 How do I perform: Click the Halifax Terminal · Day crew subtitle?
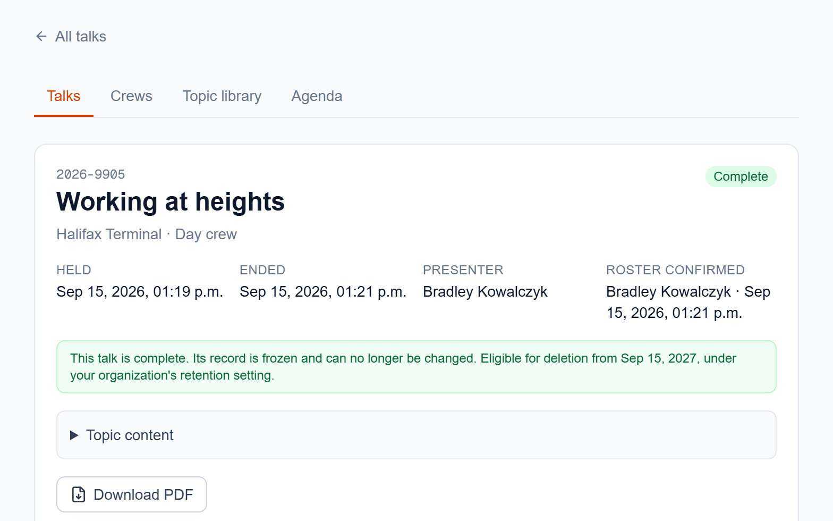(x=147, y=234)
